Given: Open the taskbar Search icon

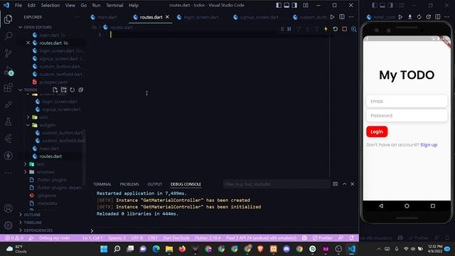Looking at the screenshot, I should [117, 249].
